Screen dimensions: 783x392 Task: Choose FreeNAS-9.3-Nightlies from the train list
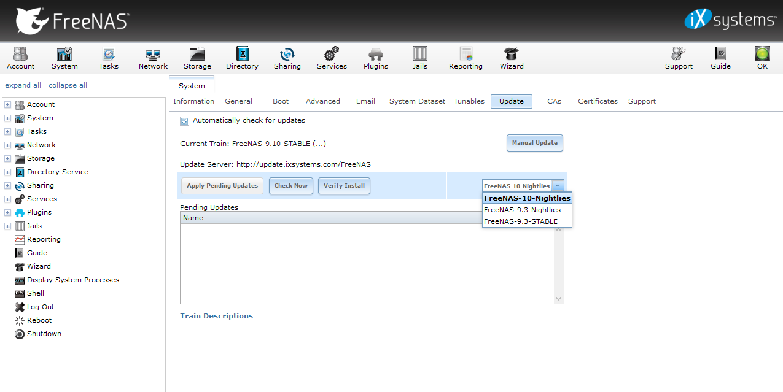pyautogui.click(x=527, y=210)
